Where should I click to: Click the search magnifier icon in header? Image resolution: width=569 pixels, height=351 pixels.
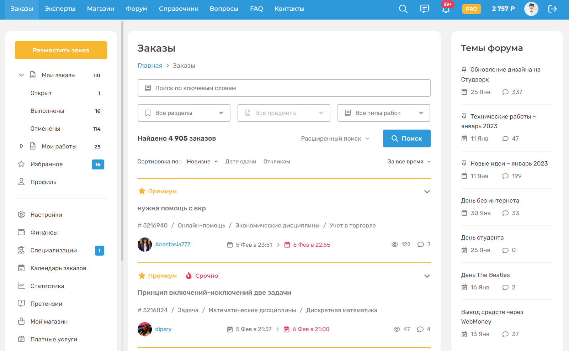coord(403,9)
